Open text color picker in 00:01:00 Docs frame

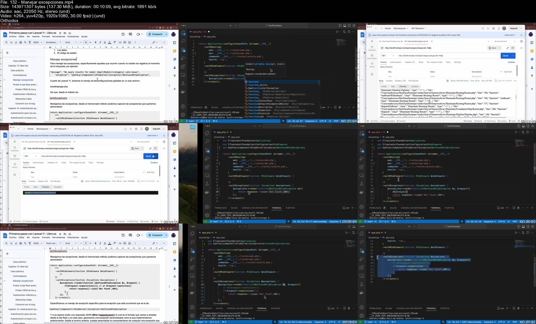110,43
